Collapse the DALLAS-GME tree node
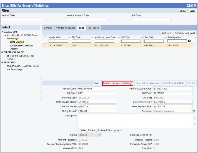This screenshot has width=198, height=153. pyautogui.click(x=2, y=32)
